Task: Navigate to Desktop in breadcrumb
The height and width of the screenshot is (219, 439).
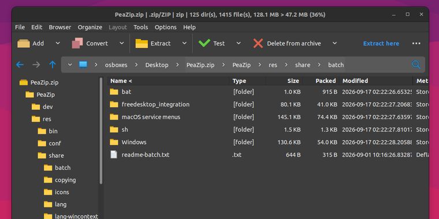Action: (157, 65)
